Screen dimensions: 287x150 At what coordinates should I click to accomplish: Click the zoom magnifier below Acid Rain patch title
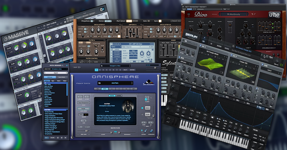[107, 109]
